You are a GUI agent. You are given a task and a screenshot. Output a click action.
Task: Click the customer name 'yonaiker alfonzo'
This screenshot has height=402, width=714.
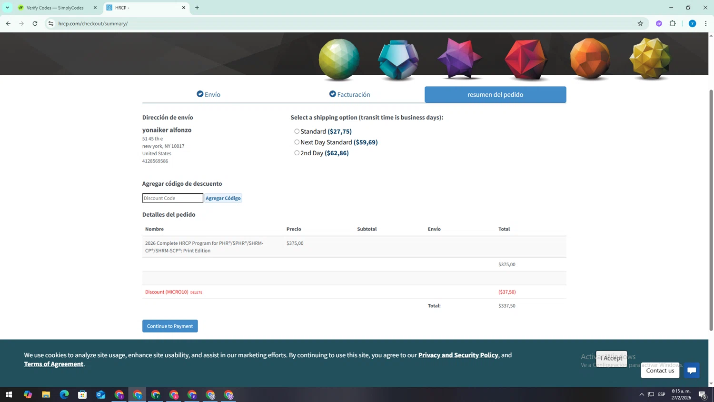(167, 130)
